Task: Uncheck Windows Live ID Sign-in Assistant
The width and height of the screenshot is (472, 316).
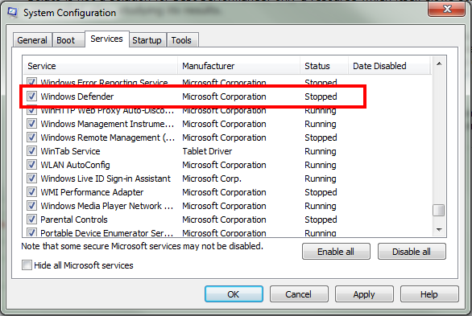Action: 31,179
